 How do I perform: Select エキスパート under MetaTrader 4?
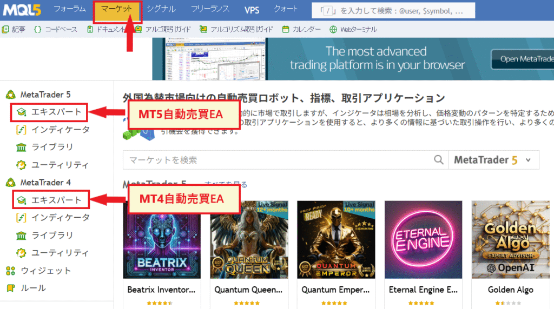(56, 200)
